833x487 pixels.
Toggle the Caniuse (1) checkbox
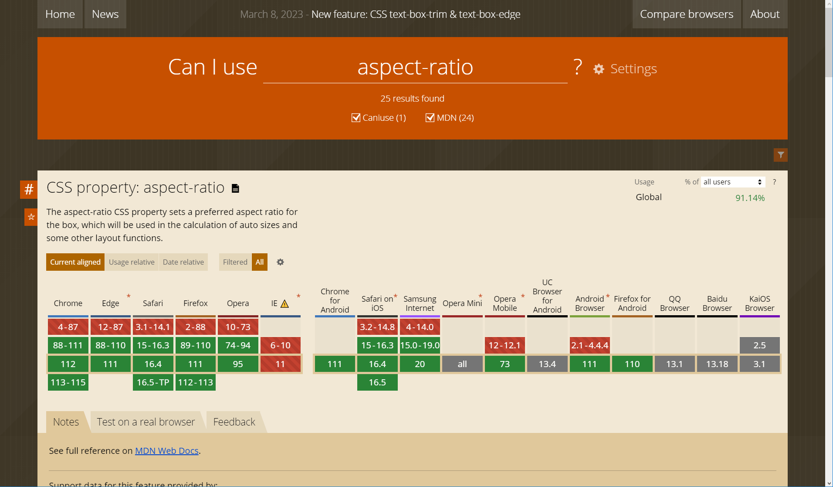tap(356, 118)
